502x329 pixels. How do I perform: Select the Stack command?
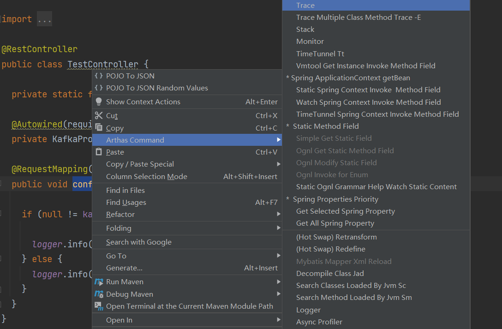pyautogui.click(x=376, y=29)
